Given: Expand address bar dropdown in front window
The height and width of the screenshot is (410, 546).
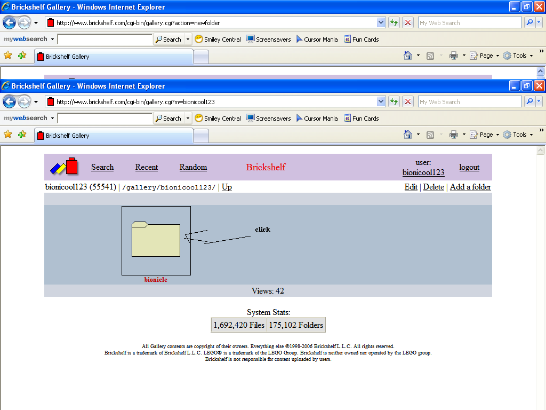Looking at the screenshot, I should 381,102.
